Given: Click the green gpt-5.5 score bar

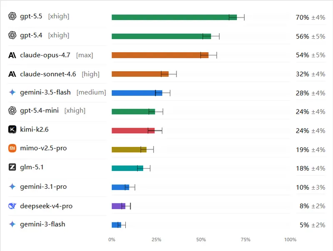Looking at the screenshot, I should pyautogui.click(x=174, y=17).
